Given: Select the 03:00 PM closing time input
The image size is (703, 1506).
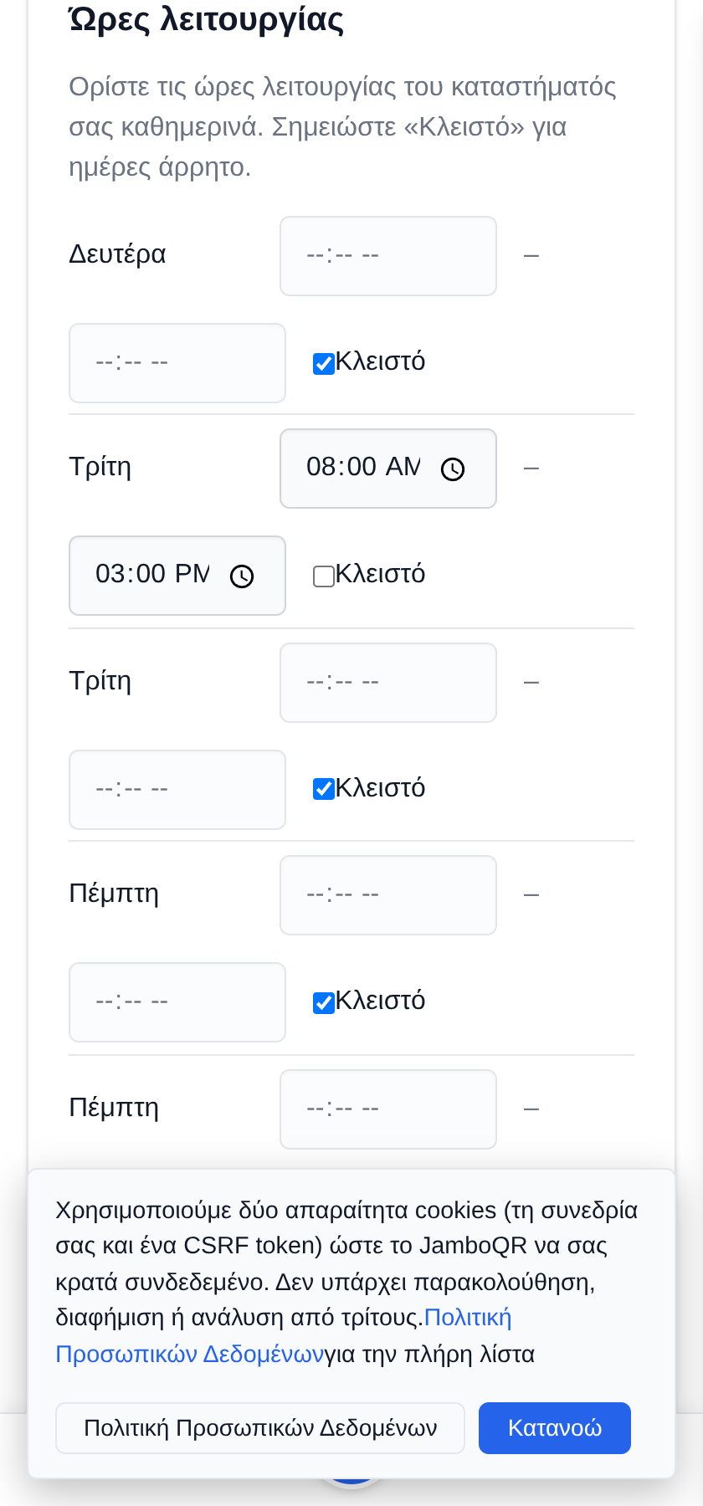Looking at the screenshot, I should point(177,576).
